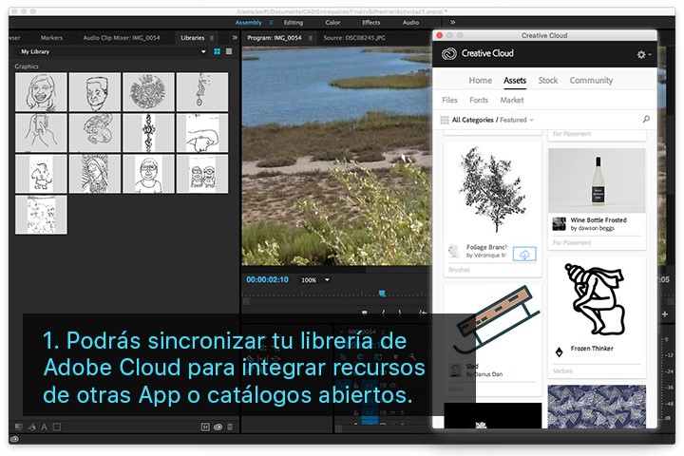Open the blue leaf pattern asset
This screenshot has height=456, width=684.
597,407
